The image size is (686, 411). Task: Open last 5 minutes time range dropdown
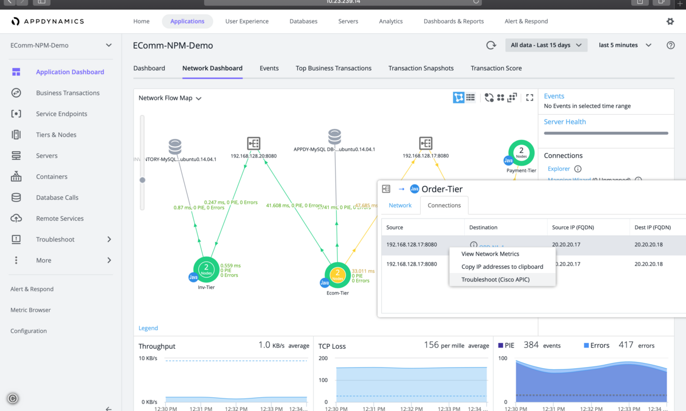click(x=625, y=45)
